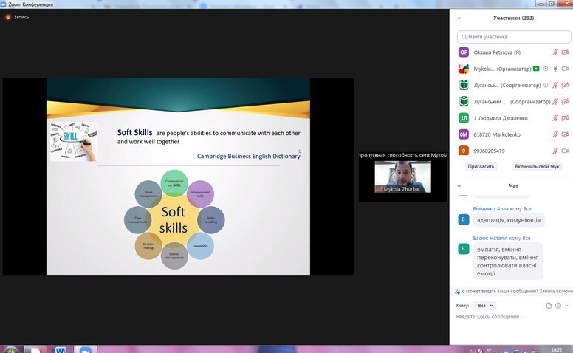Open the chat's three-dot more options menu
Screen dimensions: 573x353
click(567, 306)
